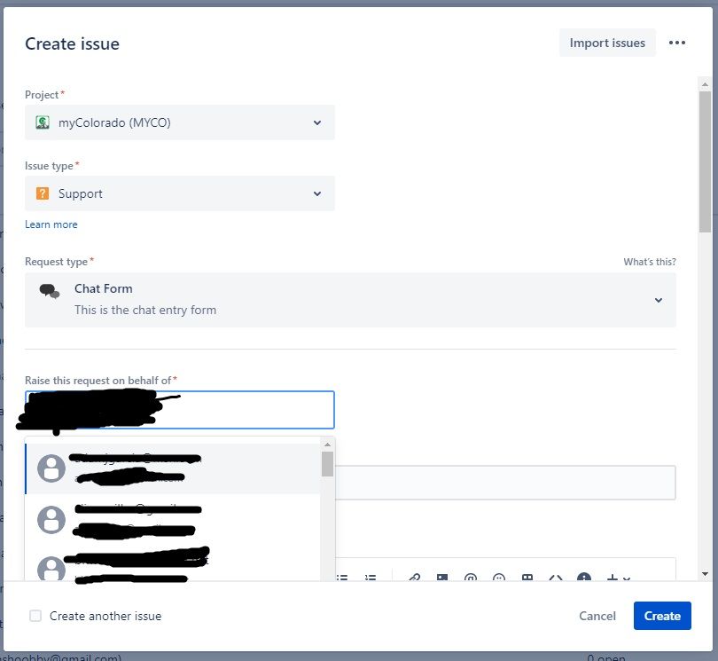Click the Create issue dialog heading

(72, 43)
